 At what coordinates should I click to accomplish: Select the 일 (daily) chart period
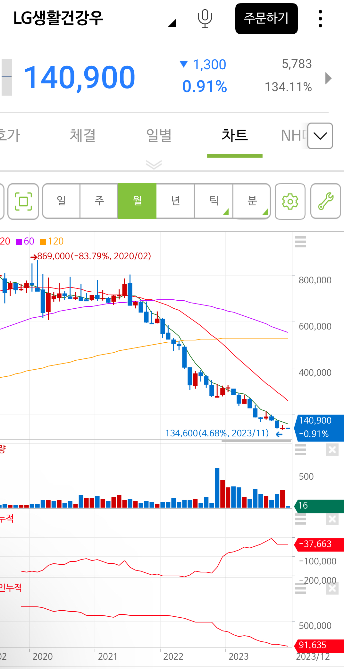(61, 201)
